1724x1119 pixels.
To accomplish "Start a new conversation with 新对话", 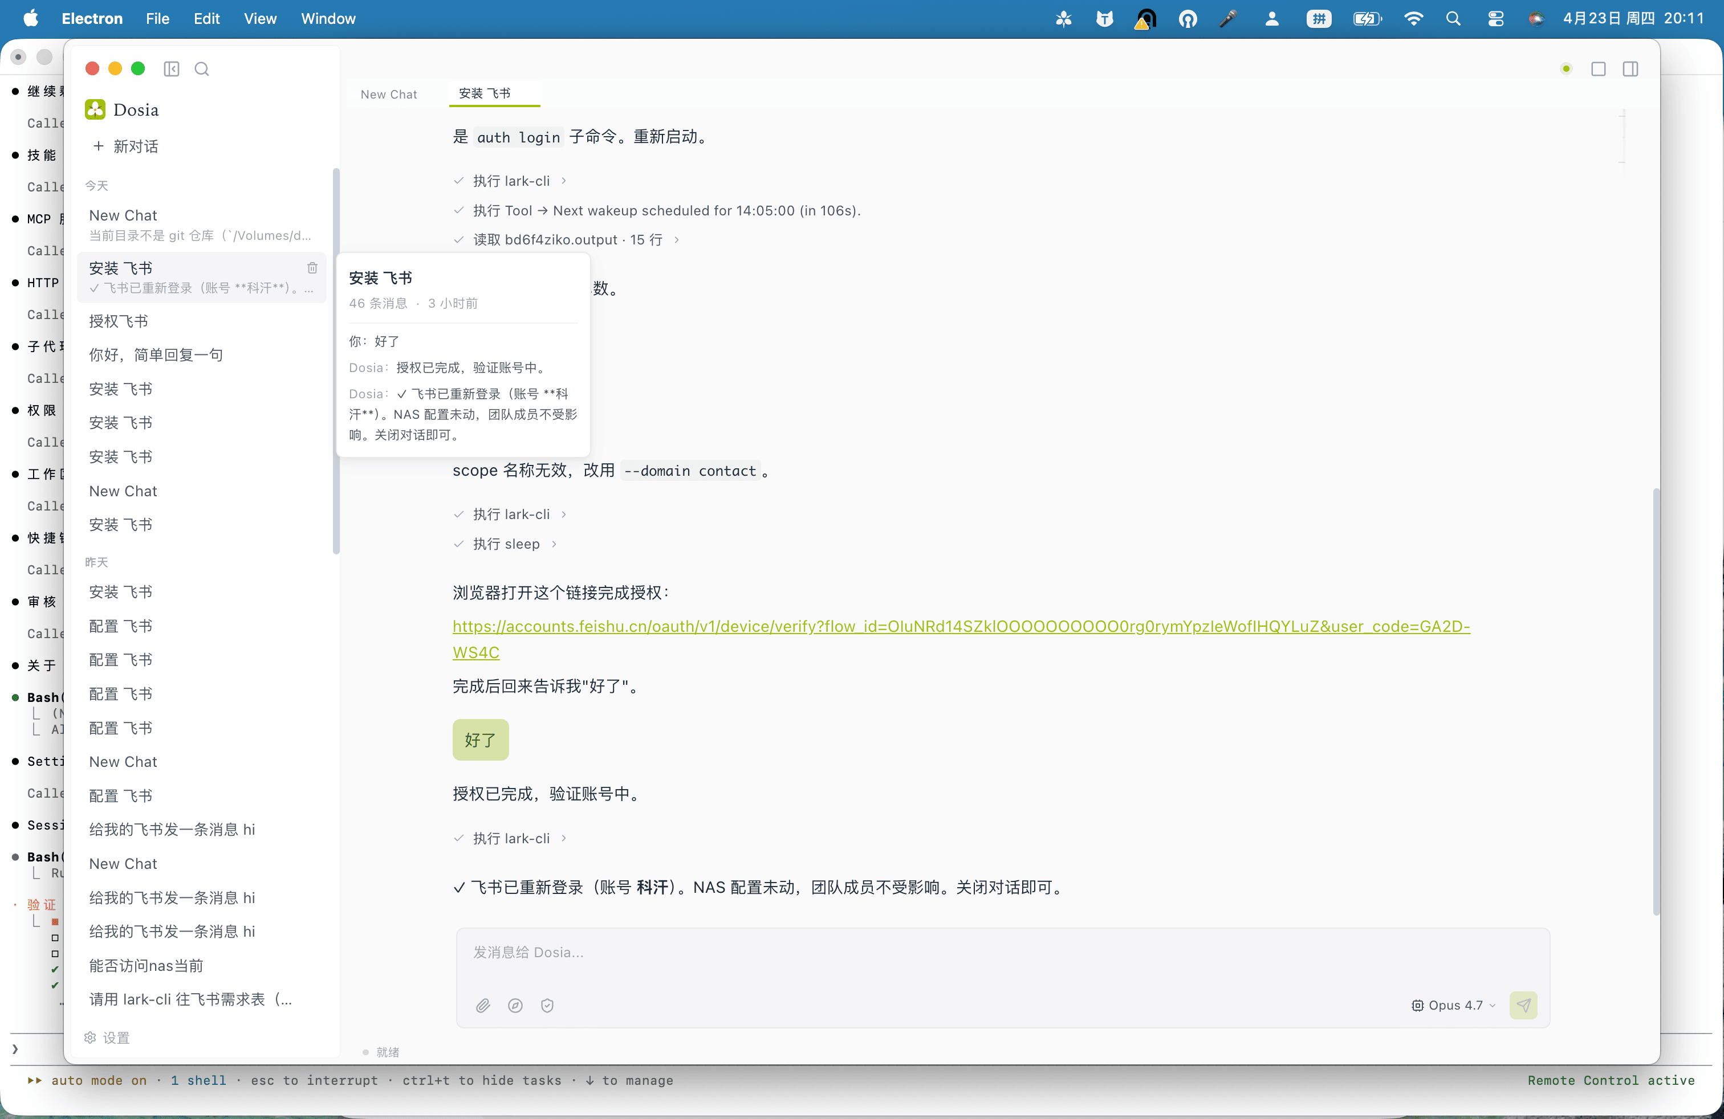I will [126, 146].
